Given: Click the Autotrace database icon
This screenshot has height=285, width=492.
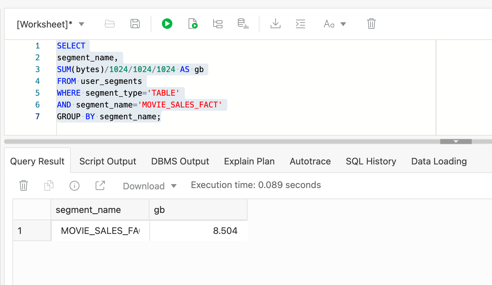Looking at the screenshot, I should (x=243, y=24).
